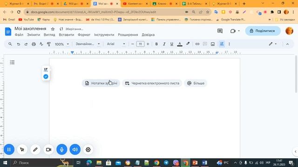Click the LanguageTool blue checkmark badge
Screen dimensions: 298x167
46,77
